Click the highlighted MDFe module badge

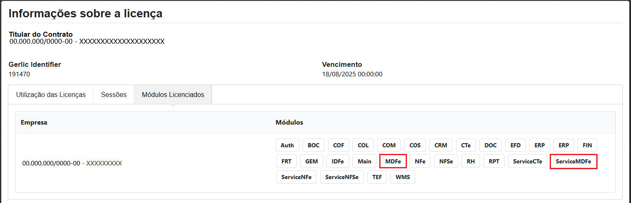tap(393, 161)
